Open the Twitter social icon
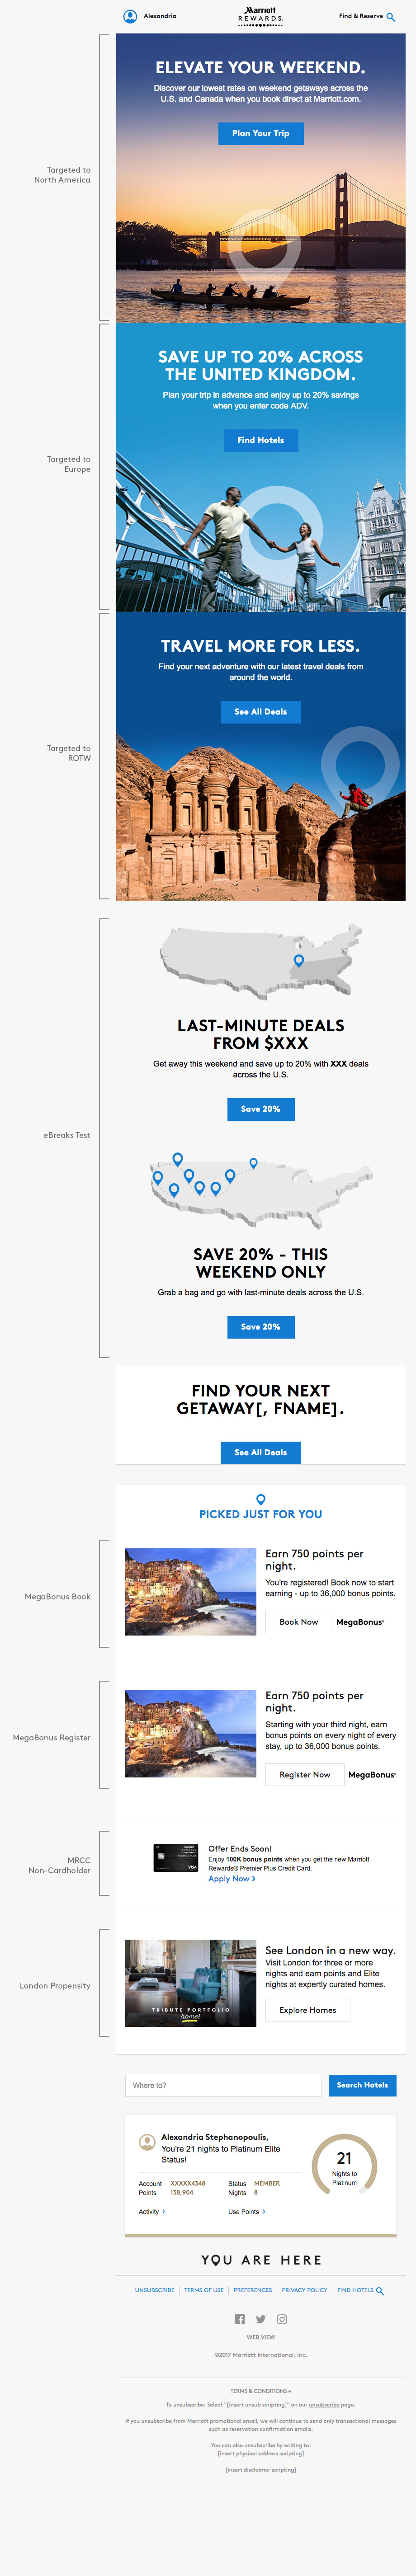 click(261, 2319)
